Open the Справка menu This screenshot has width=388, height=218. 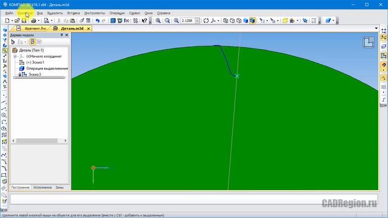click(164, 13)
